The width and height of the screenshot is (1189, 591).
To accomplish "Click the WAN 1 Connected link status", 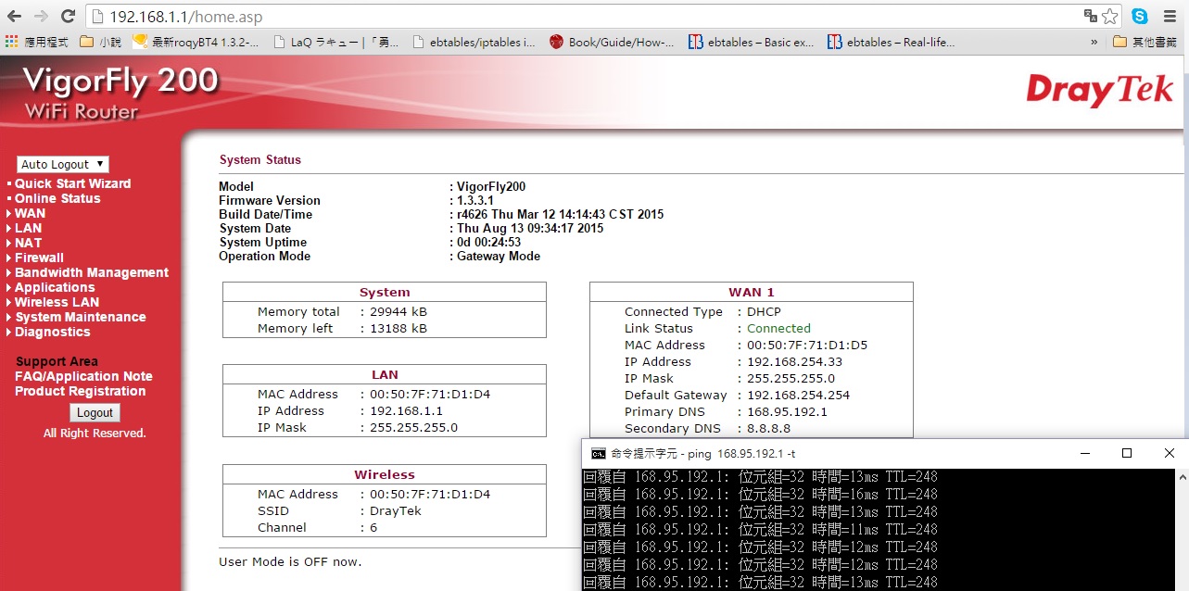I will point(778,328).
